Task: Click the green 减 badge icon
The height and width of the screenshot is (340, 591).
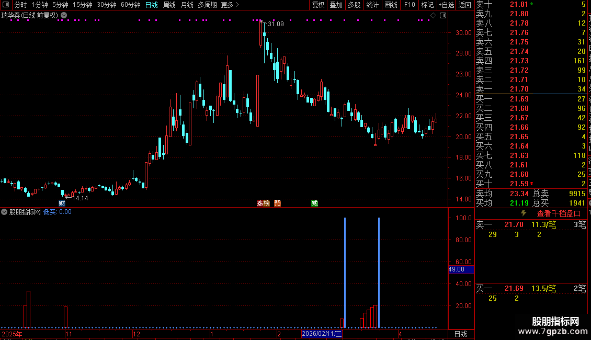Action: pyautogui.click(x=314, y=203)
